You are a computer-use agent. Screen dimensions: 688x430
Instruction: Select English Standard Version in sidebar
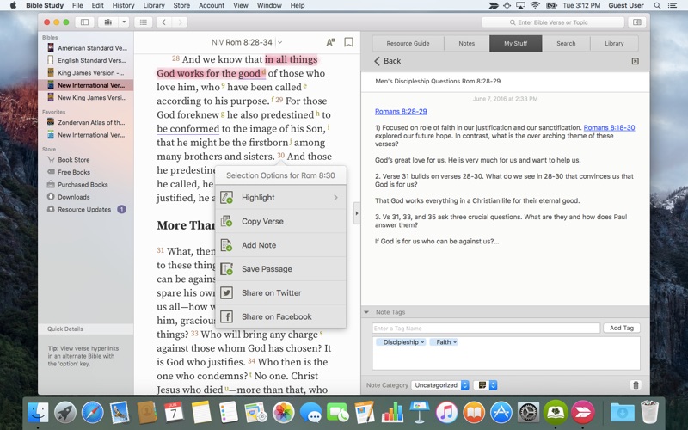[86, 60]
